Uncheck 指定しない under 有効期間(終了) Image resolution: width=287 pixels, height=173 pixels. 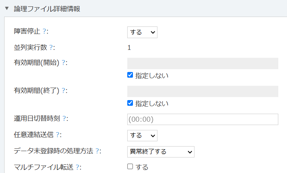(130, 103)
